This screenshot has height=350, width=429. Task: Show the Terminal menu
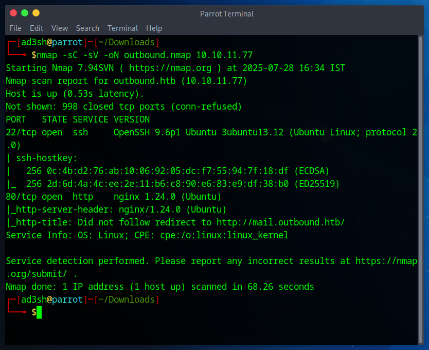pyautogui.click(x=122, y=28)
